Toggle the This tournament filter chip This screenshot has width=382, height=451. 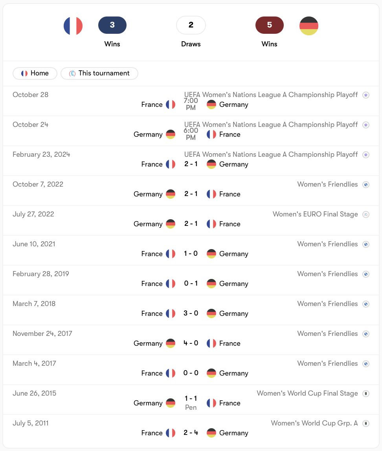pos(99,73)
